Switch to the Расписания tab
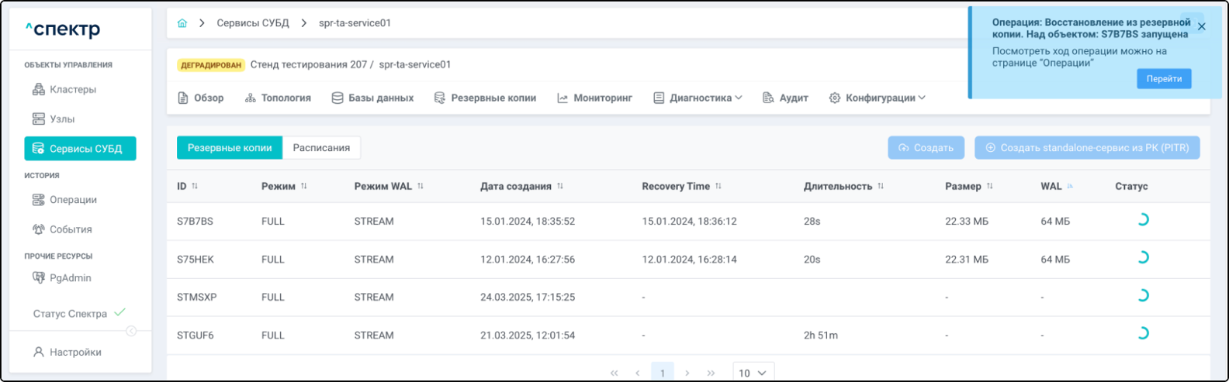The width and height of the screenshot is (1229, 382). [321, 148]
